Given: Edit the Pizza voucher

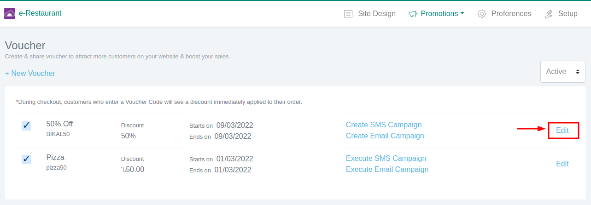Looking at the screenshot, I should pyautogui.click(x=562, y=164).
